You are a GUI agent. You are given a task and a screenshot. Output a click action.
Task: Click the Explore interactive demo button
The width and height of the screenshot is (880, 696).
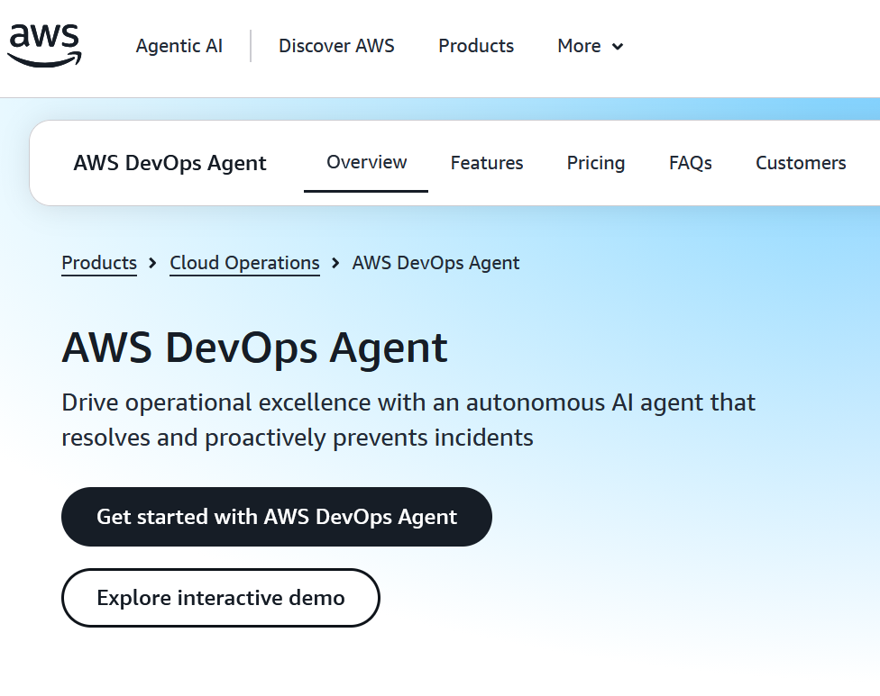point(221,598)
